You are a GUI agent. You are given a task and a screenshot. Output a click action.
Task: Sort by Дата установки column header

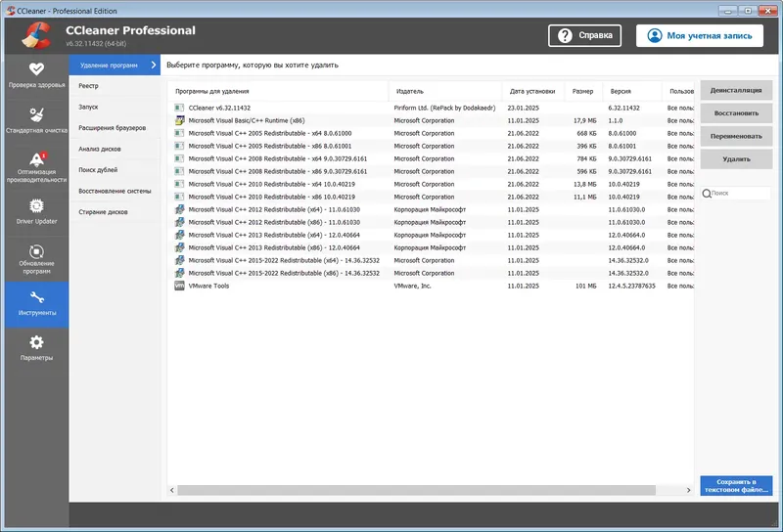pyautogui.click(x=532, y=91)
